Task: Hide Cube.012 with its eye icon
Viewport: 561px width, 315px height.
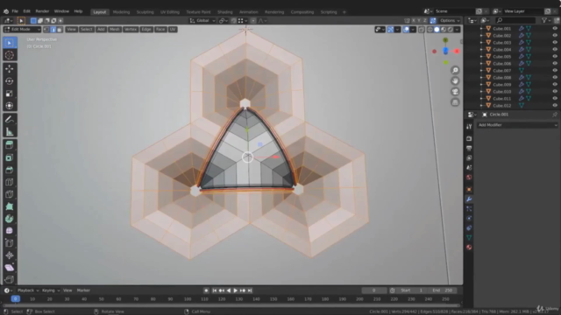Action: click(555, 105)
